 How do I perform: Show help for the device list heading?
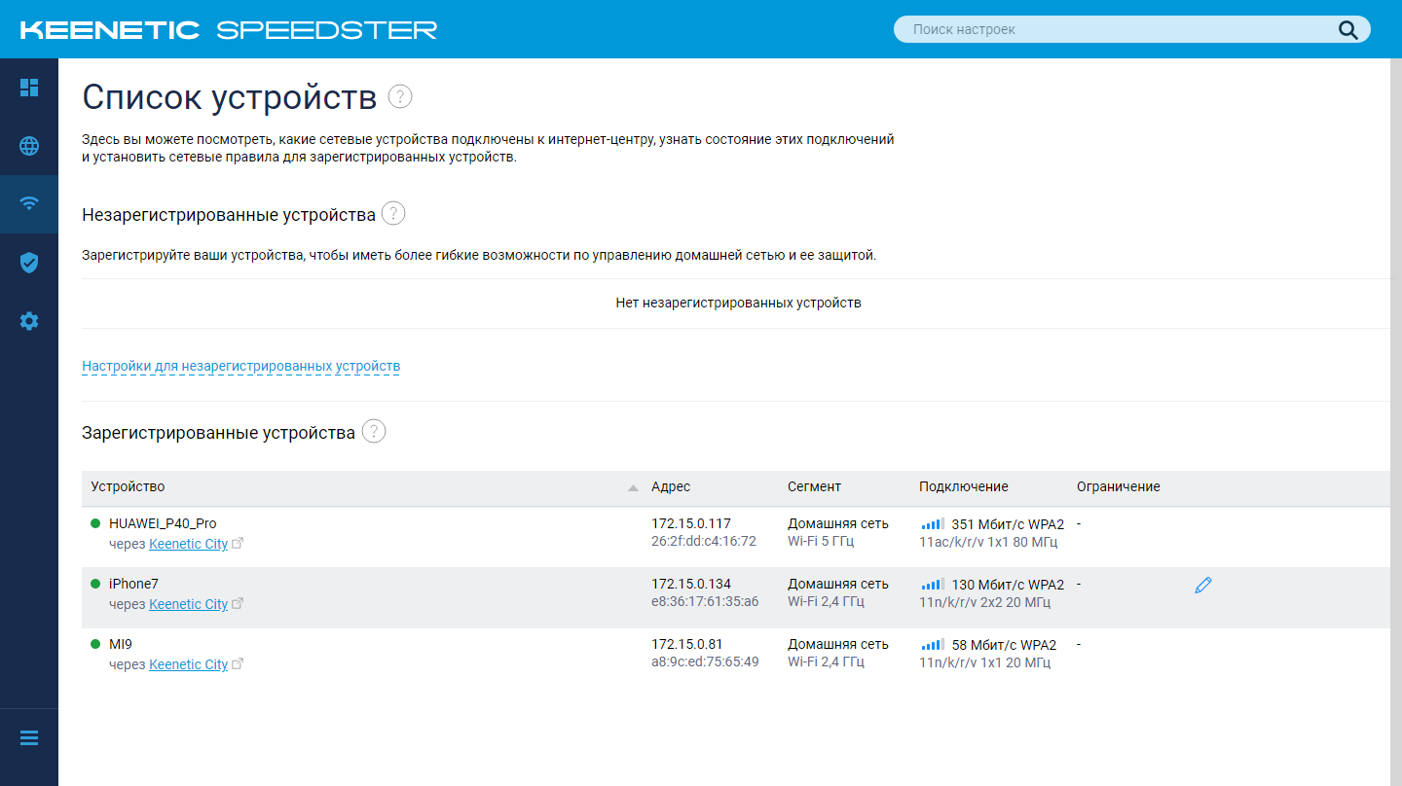click(400, 96)
